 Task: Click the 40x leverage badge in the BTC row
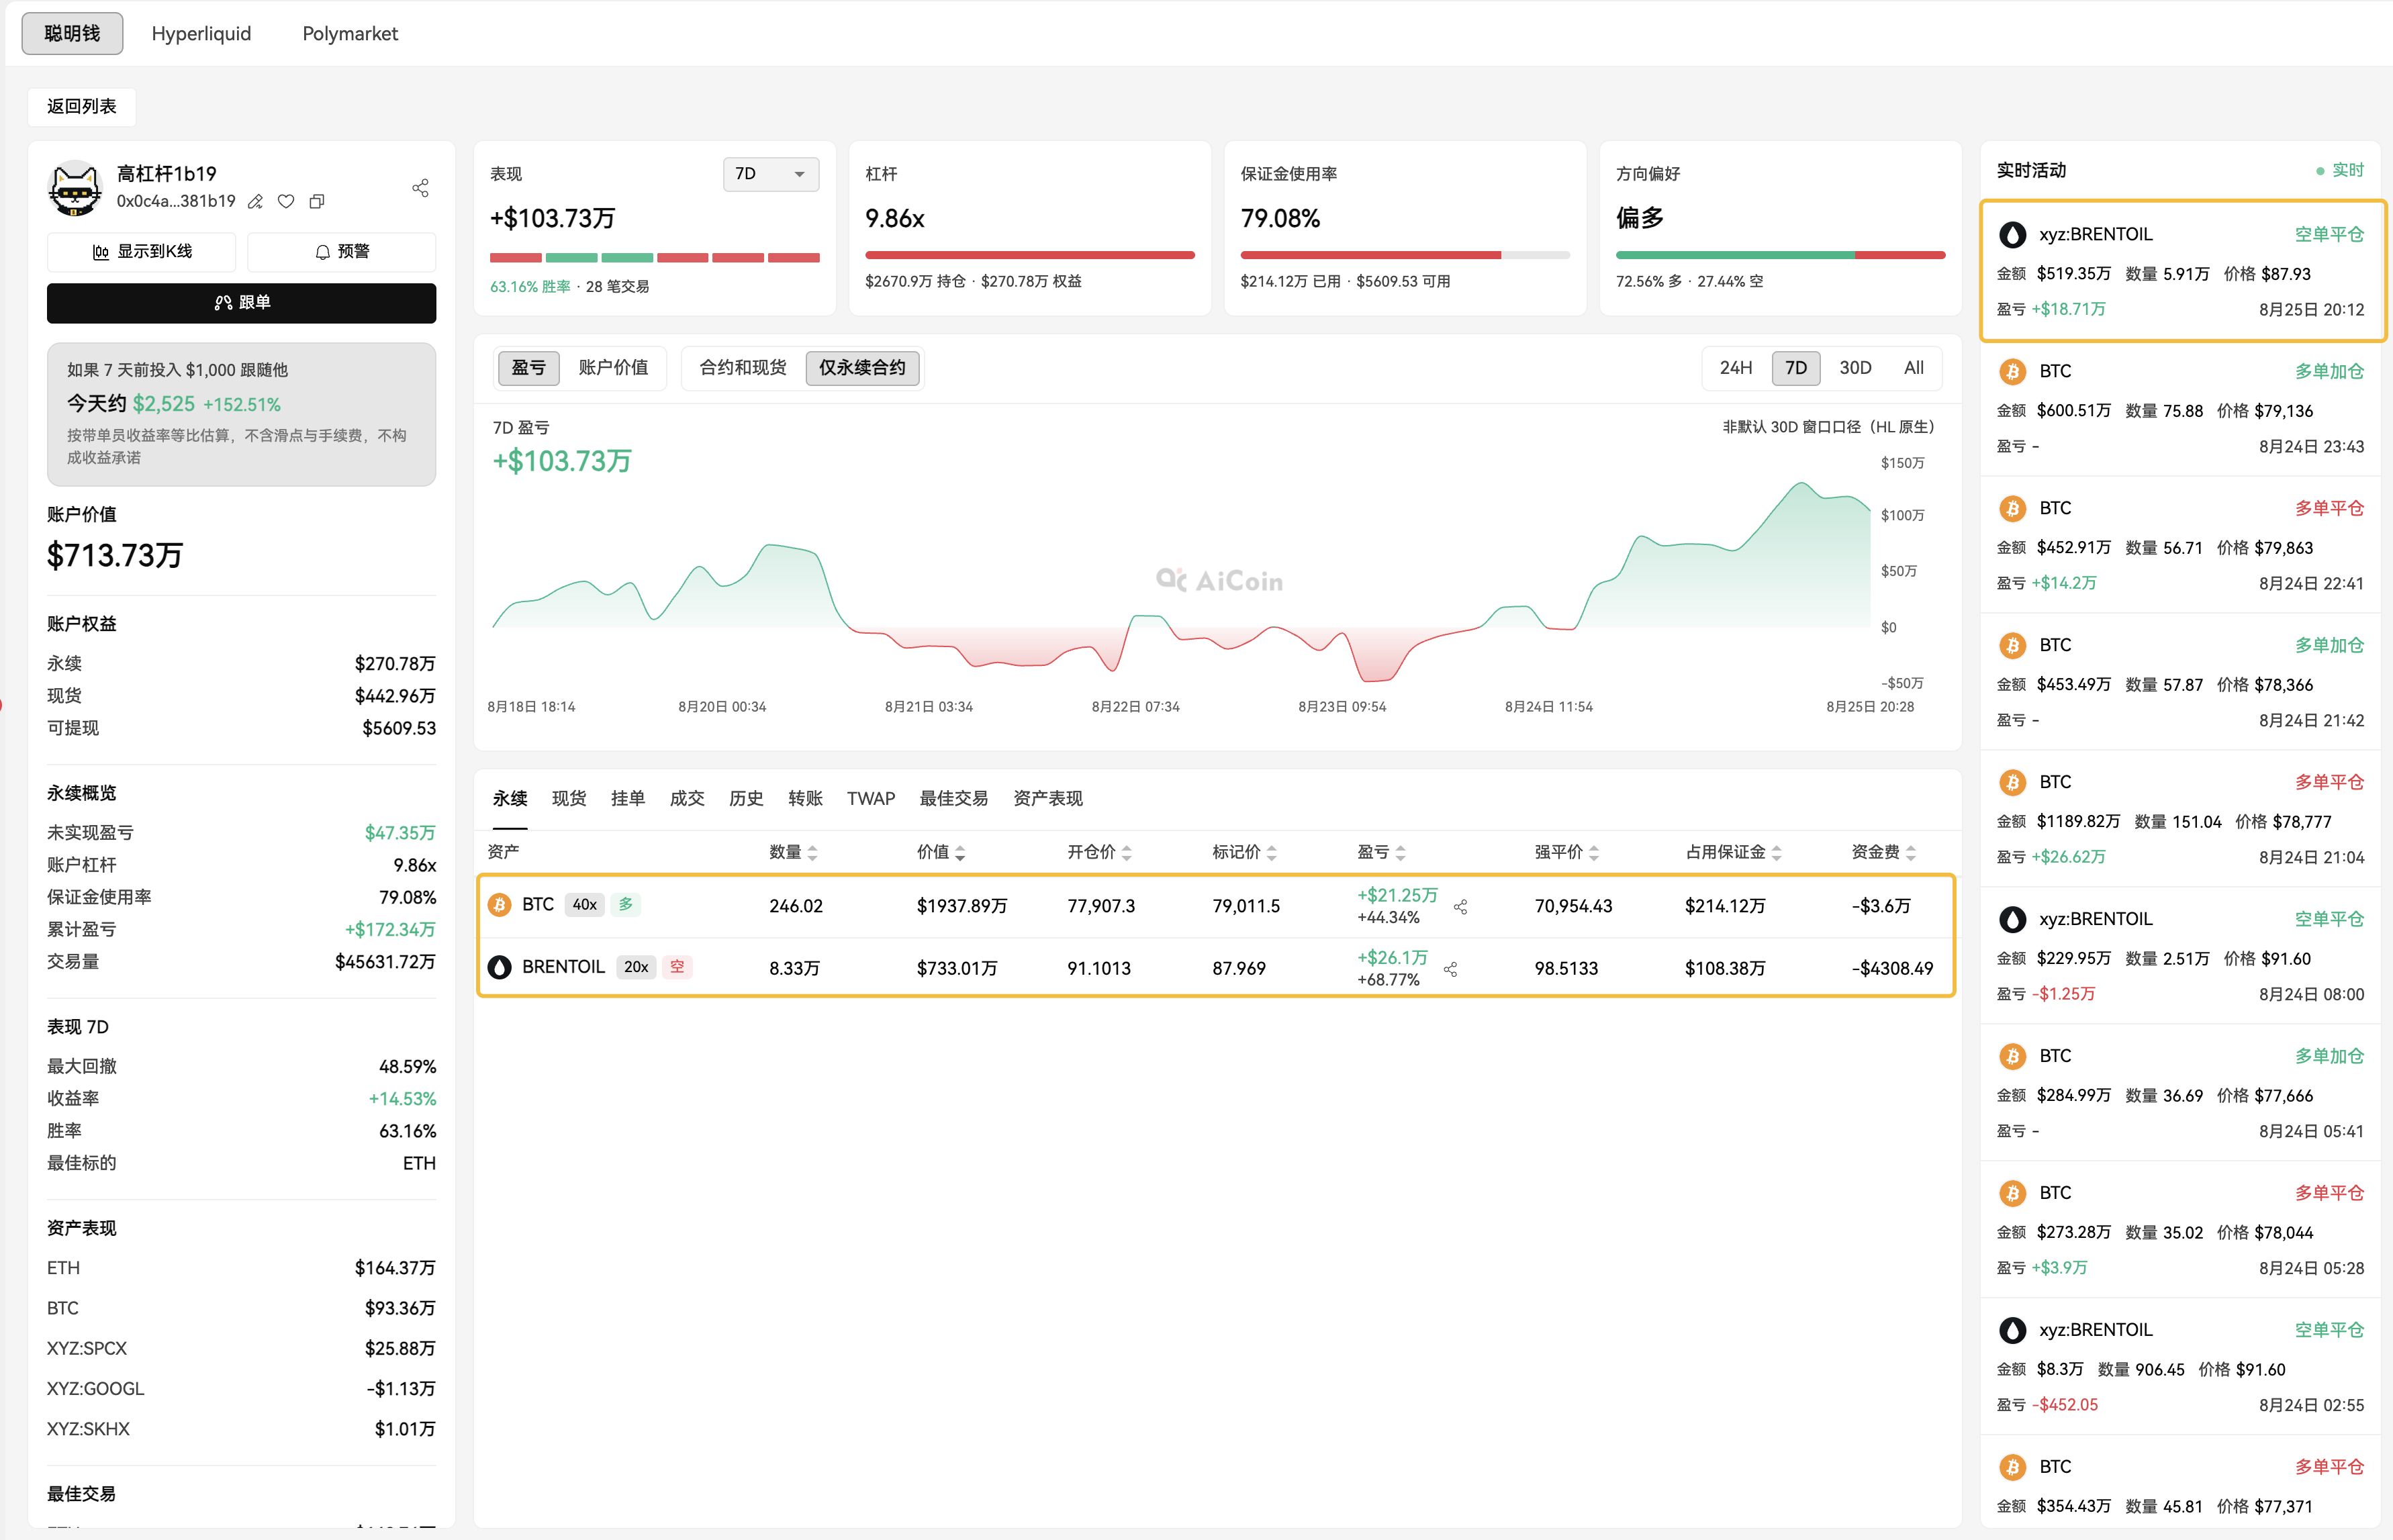point(585,905)
